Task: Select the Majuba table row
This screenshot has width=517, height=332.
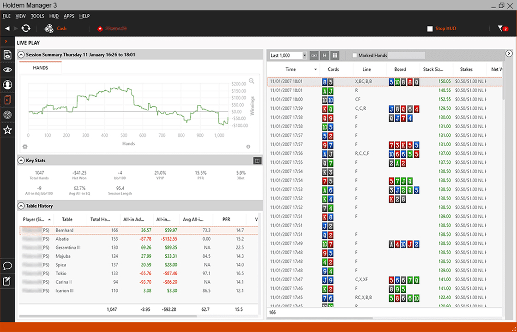Action: 138,256
